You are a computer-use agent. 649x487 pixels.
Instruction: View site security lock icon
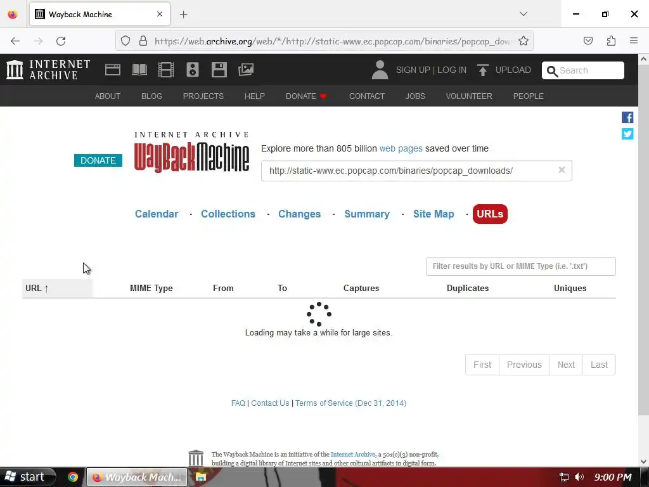[x=143, y=41]
